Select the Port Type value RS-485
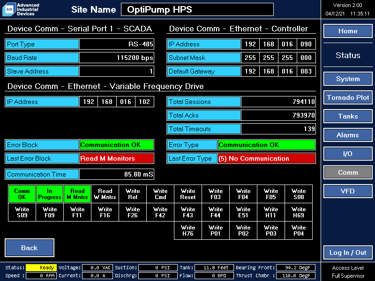 [117, 44]
